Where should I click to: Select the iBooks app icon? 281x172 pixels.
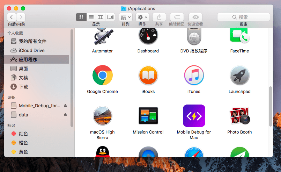pyautogui.click(x=148, y=76)
